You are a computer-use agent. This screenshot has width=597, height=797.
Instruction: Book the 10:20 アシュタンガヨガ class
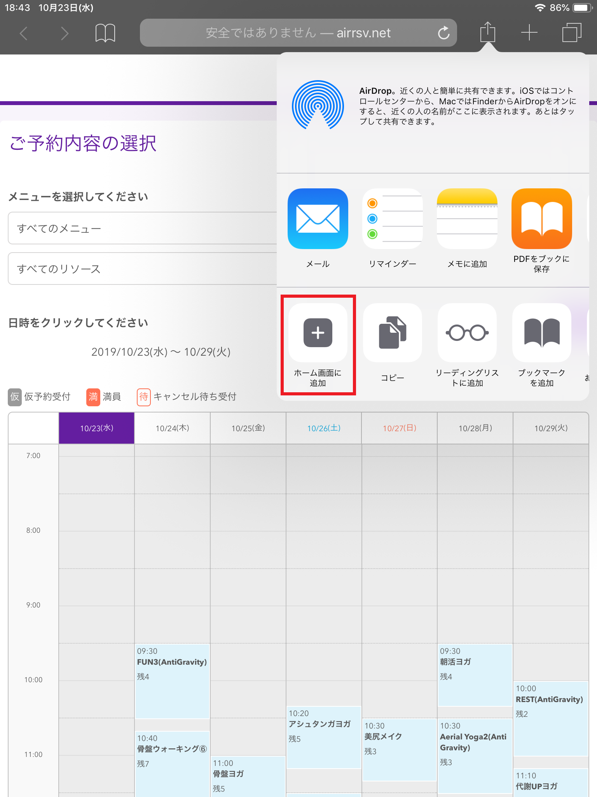324,737
